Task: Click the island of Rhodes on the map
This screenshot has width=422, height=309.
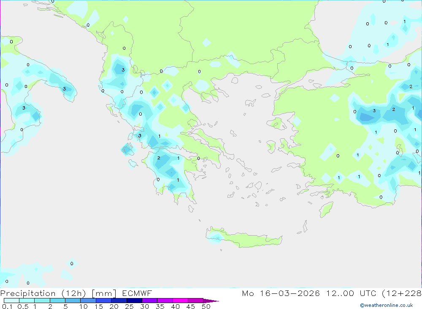Action: tap(326, 210)
